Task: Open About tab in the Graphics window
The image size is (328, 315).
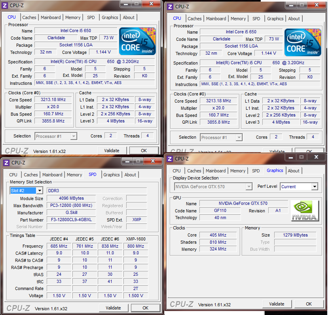Action: 294,171
